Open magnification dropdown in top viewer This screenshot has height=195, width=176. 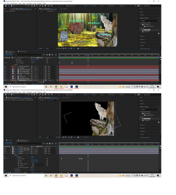click(41, 49)
